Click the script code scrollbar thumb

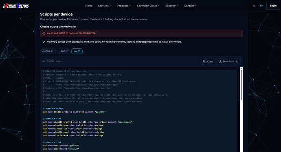pos(241,85)
